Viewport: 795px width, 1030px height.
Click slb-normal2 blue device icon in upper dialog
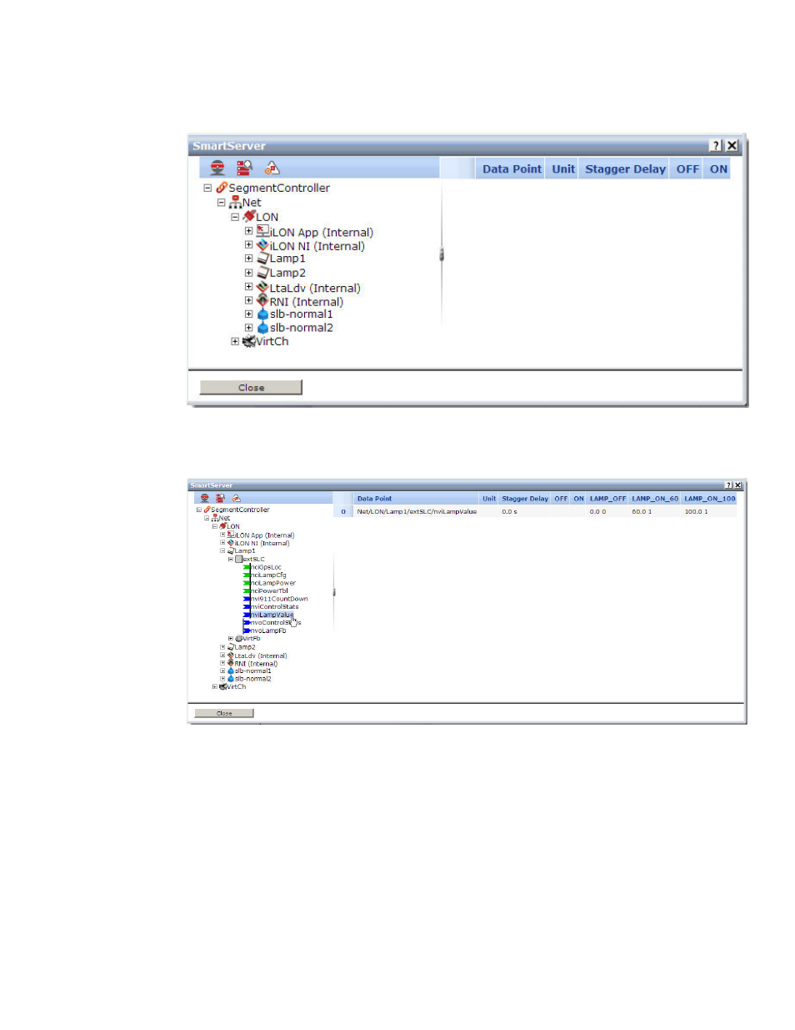click(262, 328)
